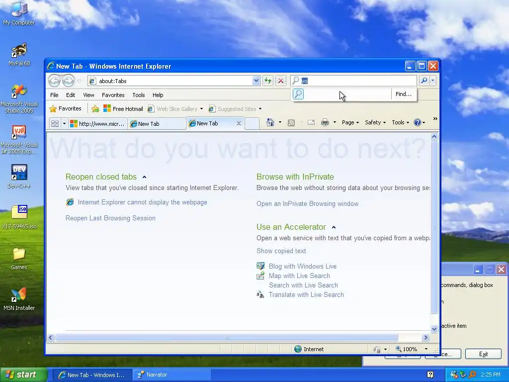
Task: Open Dev-C++ desktop shortcut
Action: point(19,177)
